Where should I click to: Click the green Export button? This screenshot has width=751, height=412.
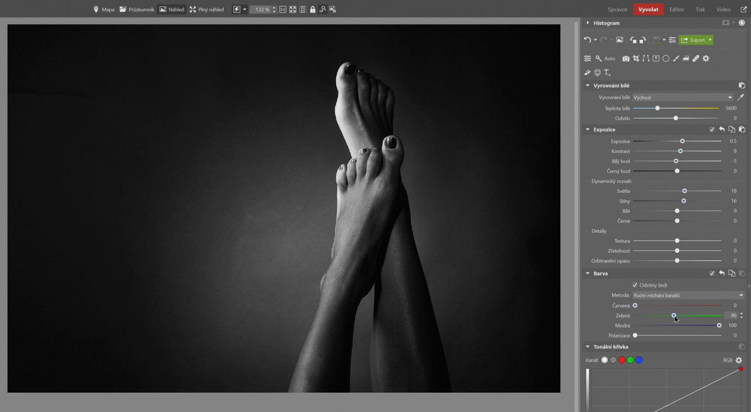(x=693, y=40)
